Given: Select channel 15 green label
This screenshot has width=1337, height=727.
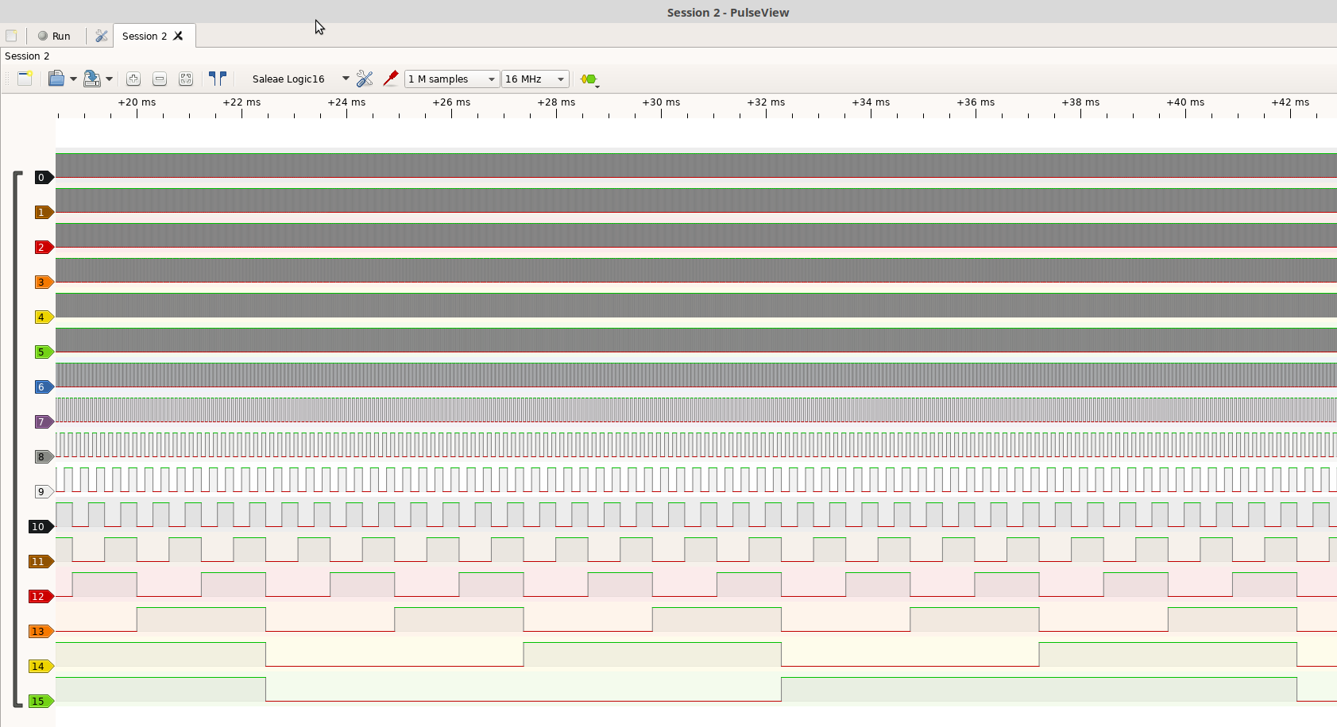Looking at the screenshot, I should coord(41,701).
